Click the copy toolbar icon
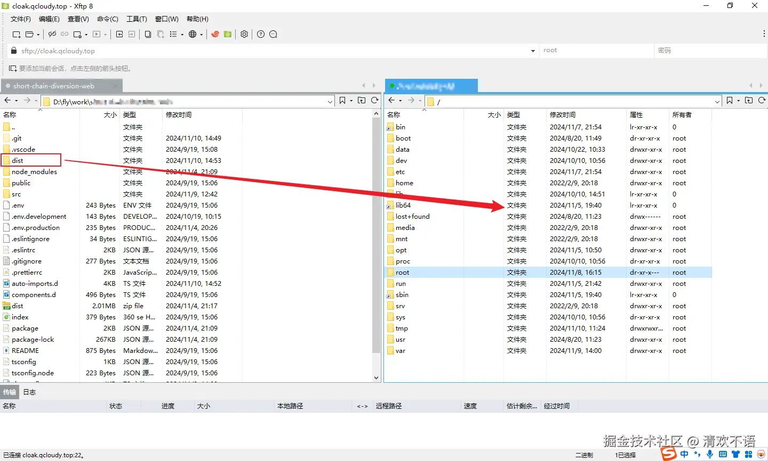The height and width of the screenshot is (461, 768). 148,34
